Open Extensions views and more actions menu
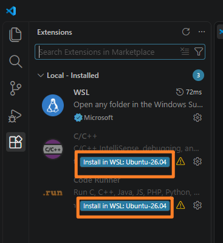Image resolution: width=223 pixels, height=243 pixels. point(202,32)
